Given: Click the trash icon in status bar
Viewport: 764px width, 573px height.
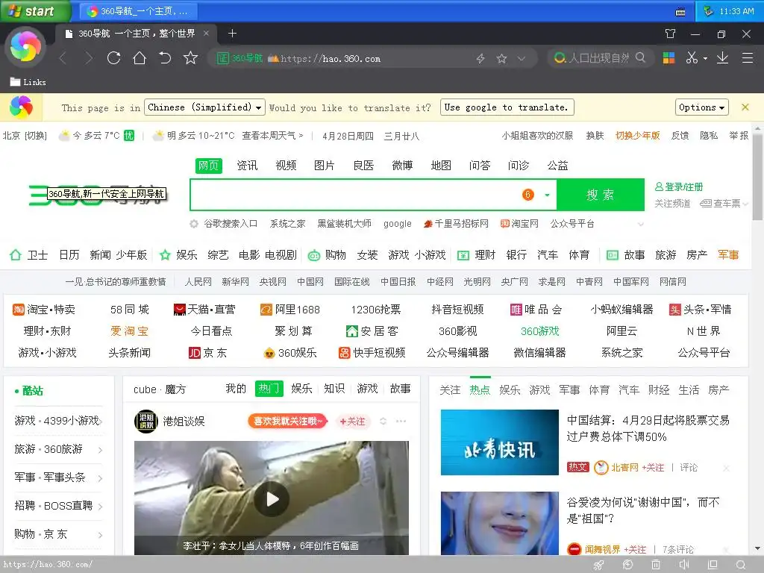Looking at the screenshot, I should click(x=656, y=564).
